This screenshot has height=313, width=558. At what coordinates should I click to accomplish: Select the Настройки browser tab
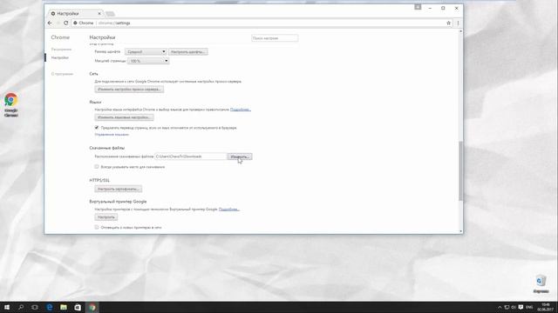(75, 14)
